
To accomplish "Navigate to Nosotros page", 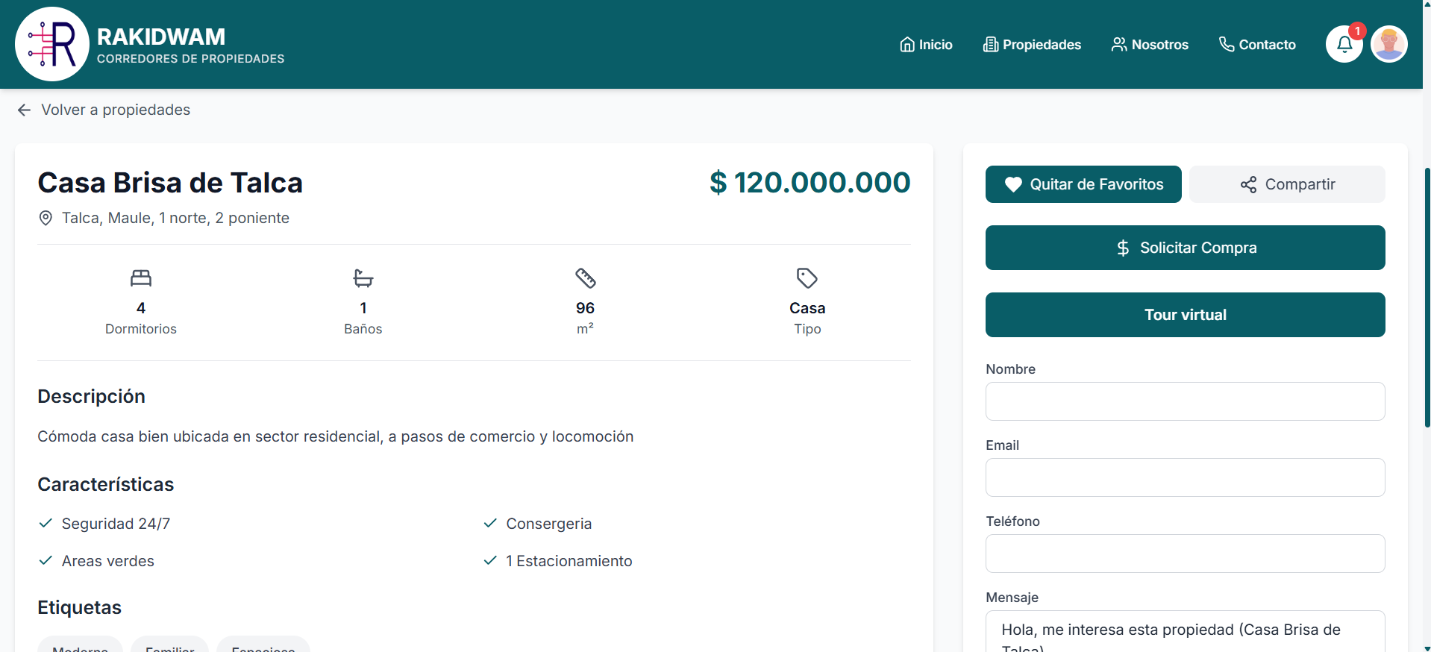I will 1150,45.
